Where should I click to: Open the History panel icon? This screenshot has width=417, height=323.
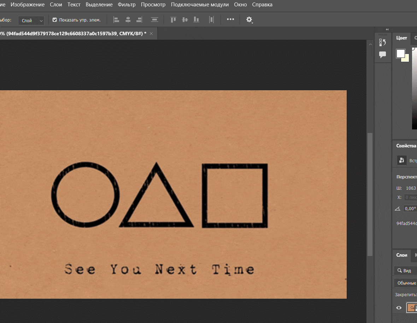[x=382, y=42]
